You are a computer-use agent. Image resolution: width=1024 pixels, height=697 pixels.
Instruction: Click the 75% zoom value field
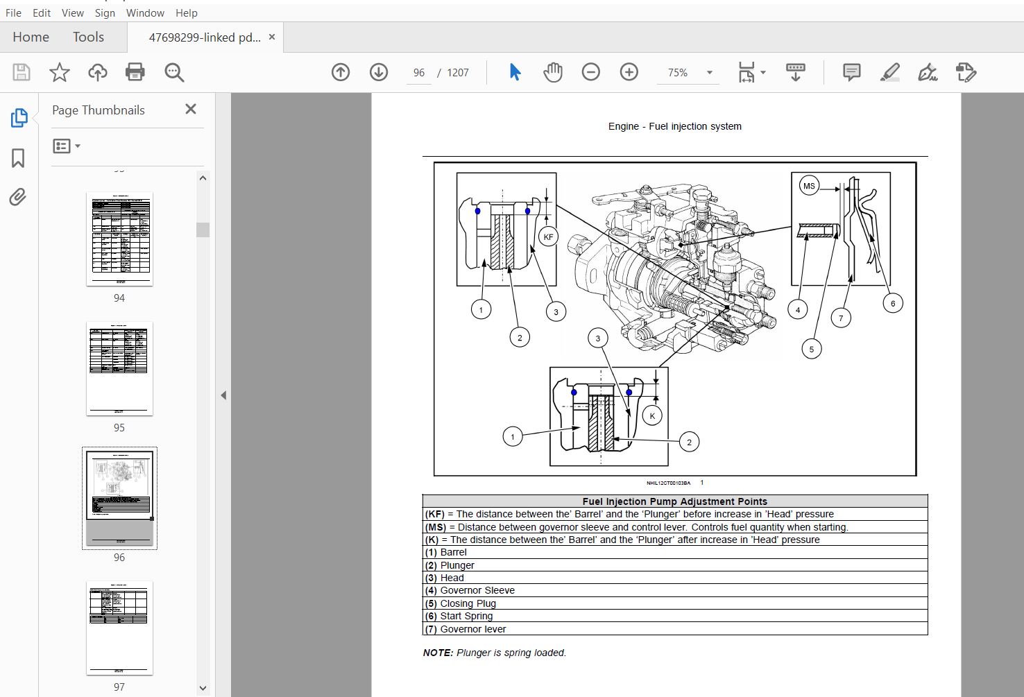[x=678, y=72]
